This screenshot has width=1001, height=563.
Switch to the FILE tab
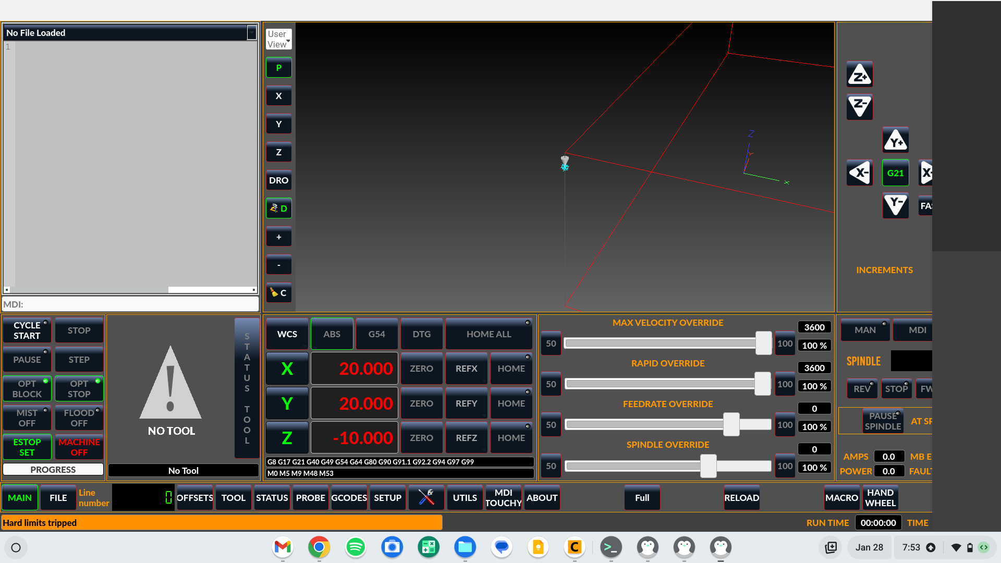[x=58, y=498]
